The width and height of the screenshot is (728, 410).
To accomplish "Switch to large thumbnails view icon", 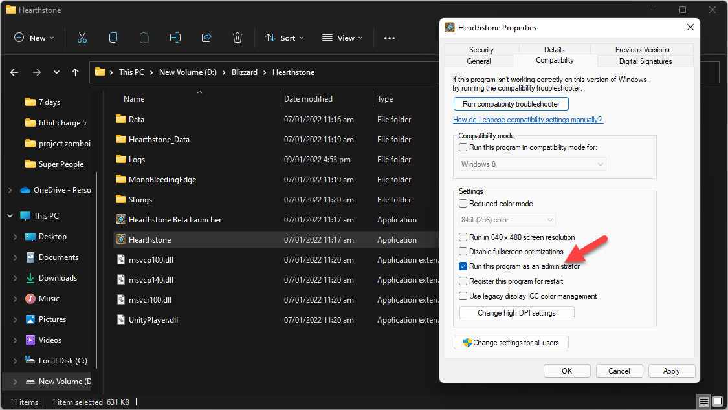I will click(718, 402).
